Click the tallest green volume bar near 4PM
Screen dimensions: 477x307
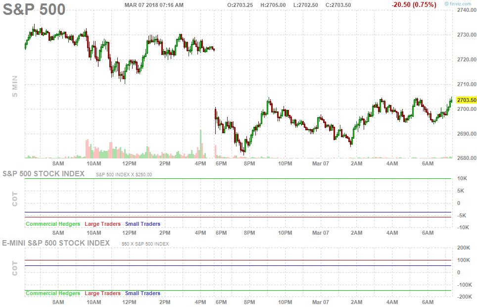(201, 144)
